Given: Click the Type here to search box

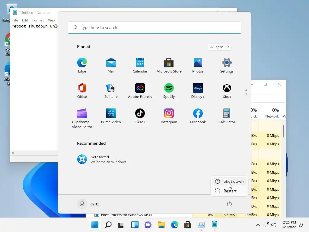Looking at the screenshot, I should [x=154, y=27].
